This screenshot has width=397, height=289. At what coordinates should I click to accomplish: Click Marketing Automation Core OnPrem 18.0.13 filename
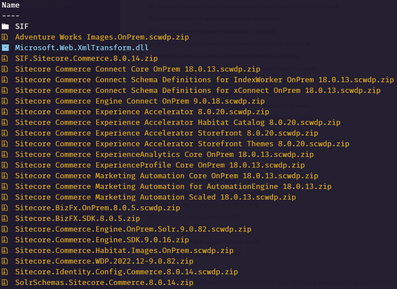click(167, 176)
